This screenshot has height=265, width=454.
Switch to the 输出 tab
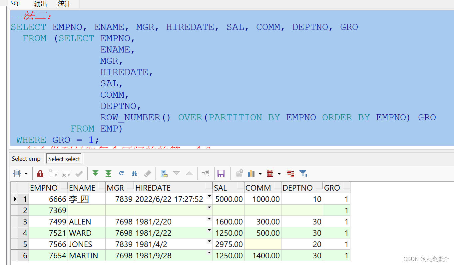[x=40, y=4]
